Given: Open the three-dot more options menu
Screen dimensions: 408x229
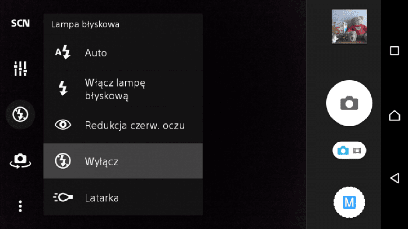Looking at the screenshot, I should [20, 206].
